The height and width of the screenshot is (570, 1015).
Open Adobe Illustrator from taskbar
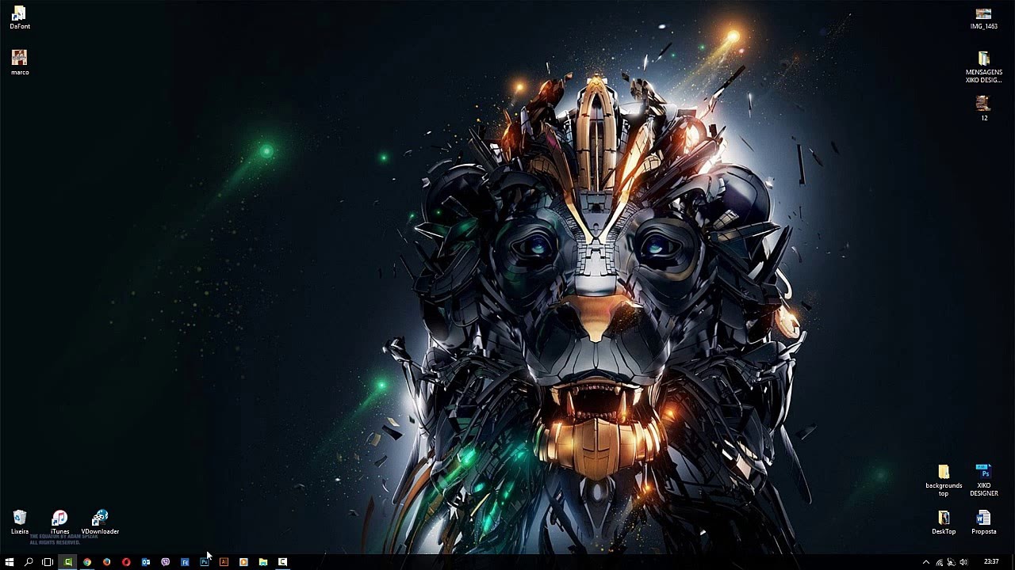coord(224,562)
